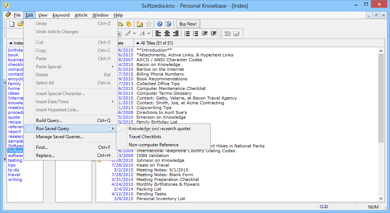Open the Monthly Birthstones & Flowers article
The height and width of the screenshot is (213, 390).
coord(168,184)
